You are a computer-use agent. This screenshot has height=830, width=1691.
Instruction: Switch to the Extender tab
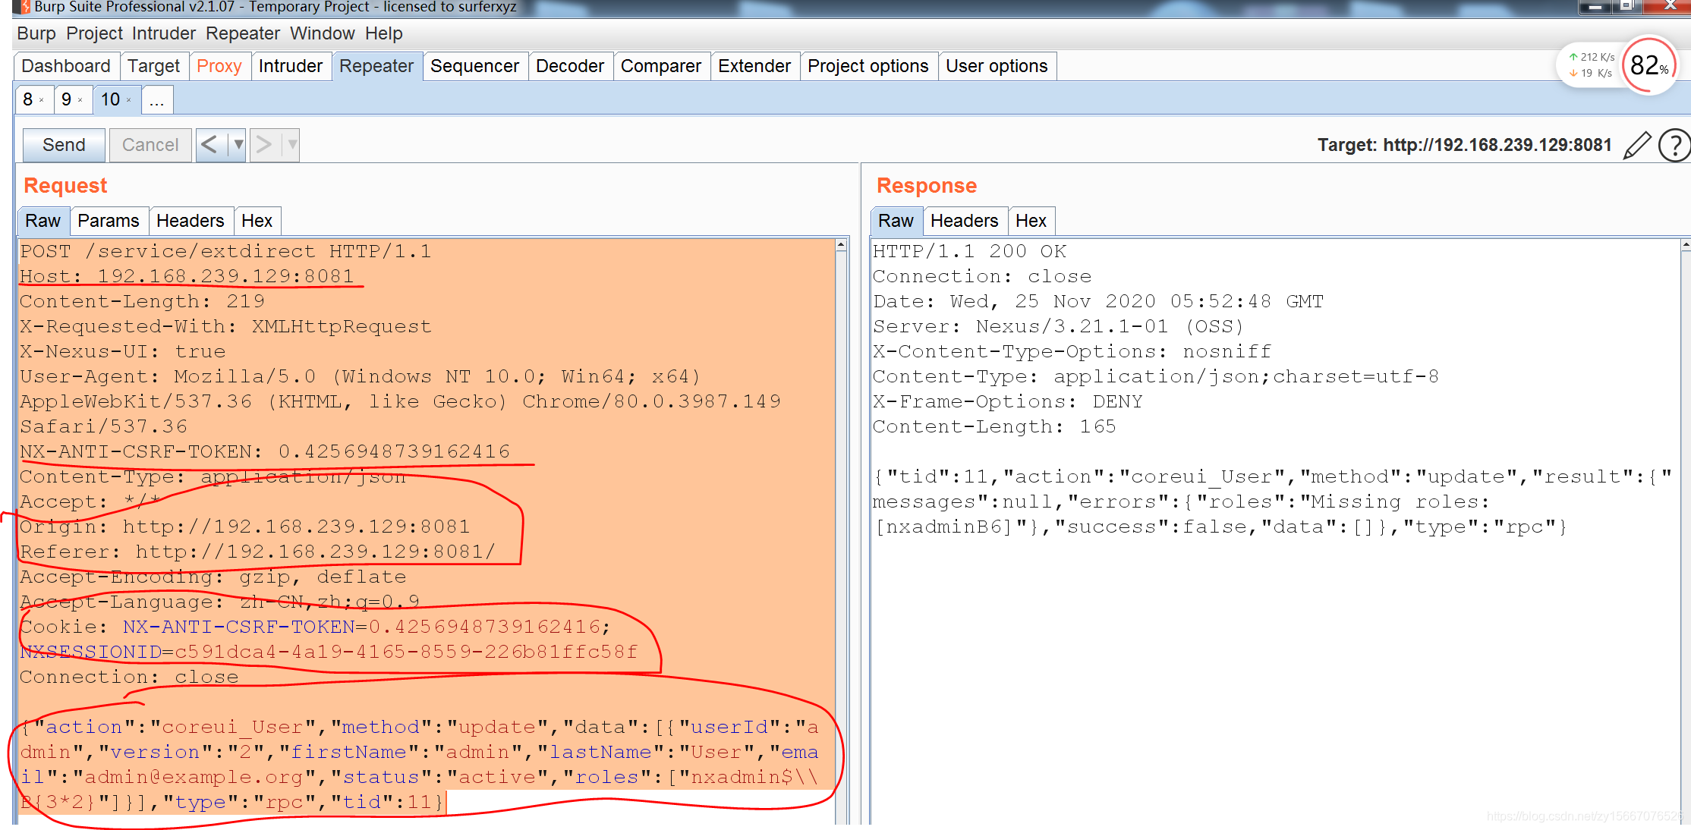click(754, 66)
